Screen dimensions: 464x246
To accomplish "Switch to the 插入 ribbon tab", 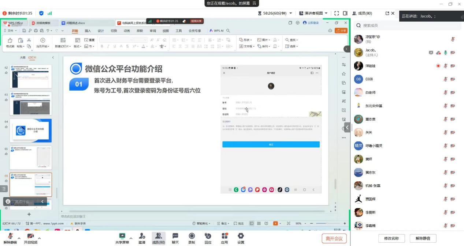I will point(88,31).
